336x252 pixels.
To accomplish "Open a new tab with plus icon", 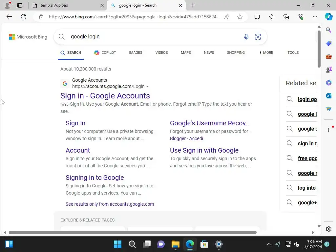I will [x=193, y=5].
